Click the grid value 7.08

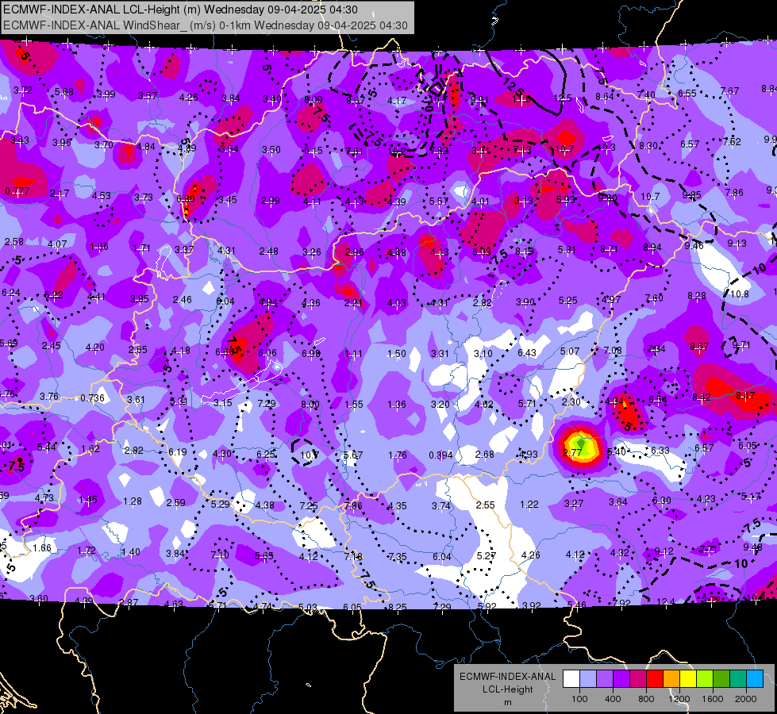[613, 351]
